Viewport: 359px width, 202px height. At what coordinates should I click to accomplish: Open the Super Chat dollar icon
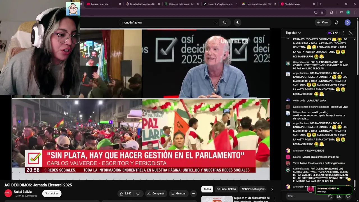pos(339,196)
